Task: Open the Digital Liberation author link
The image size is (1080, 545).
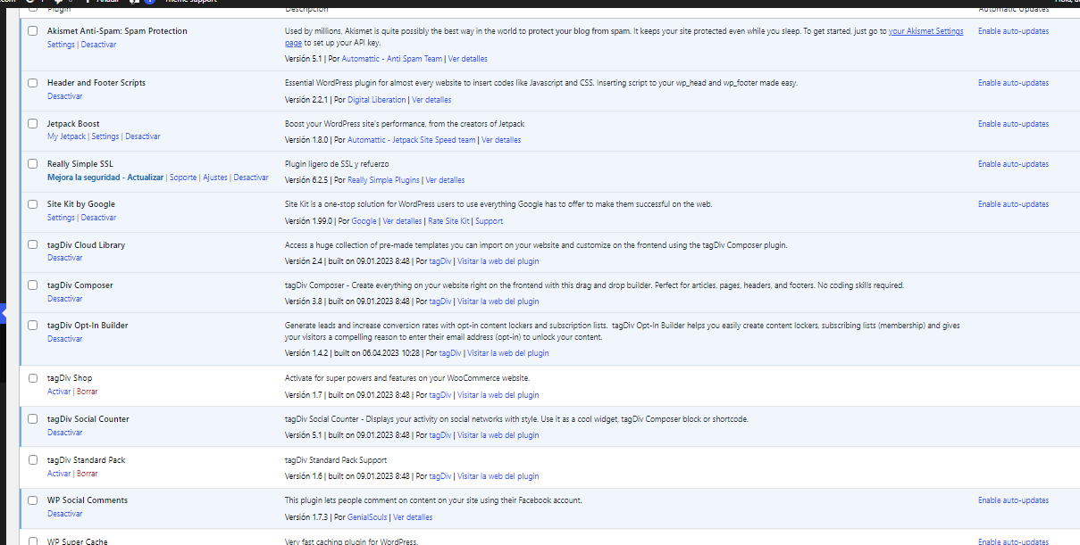Action: 376,100
